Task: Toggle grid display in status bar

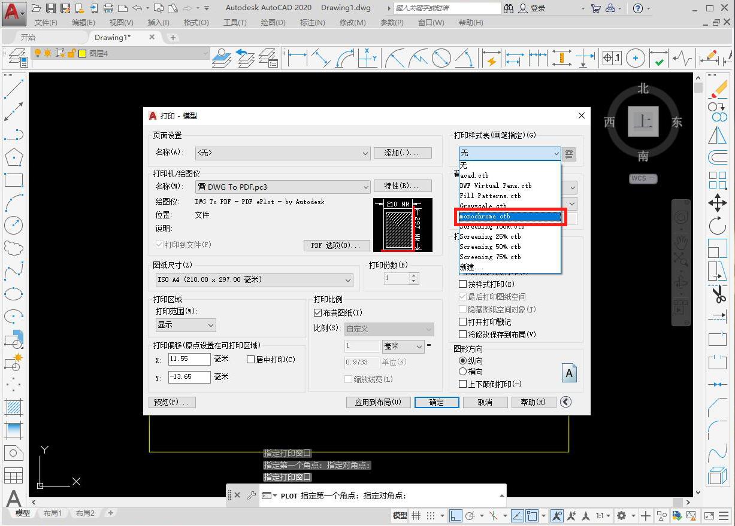Action: [x=416, y=515]
